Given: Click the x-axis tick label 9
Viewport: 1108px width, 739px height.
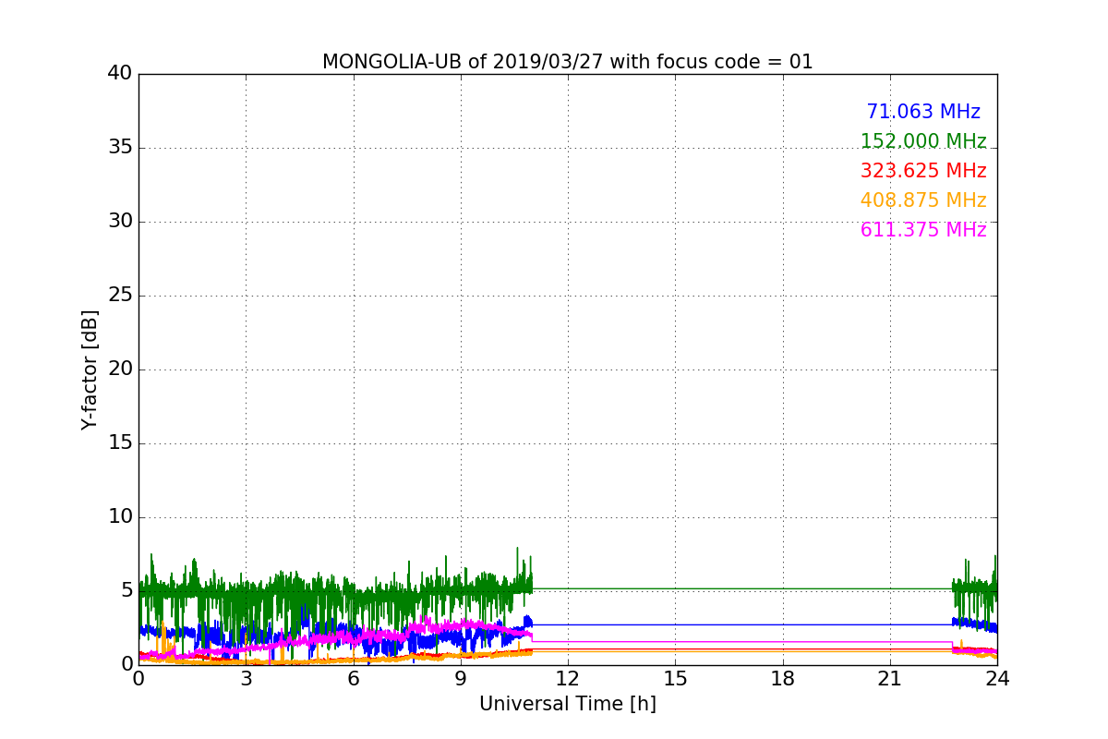Looking at the screenshot, I should [461, 679].
